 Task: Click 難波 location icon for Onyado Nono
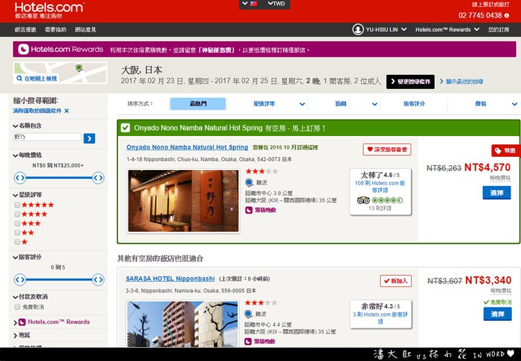tap(249, 183)
